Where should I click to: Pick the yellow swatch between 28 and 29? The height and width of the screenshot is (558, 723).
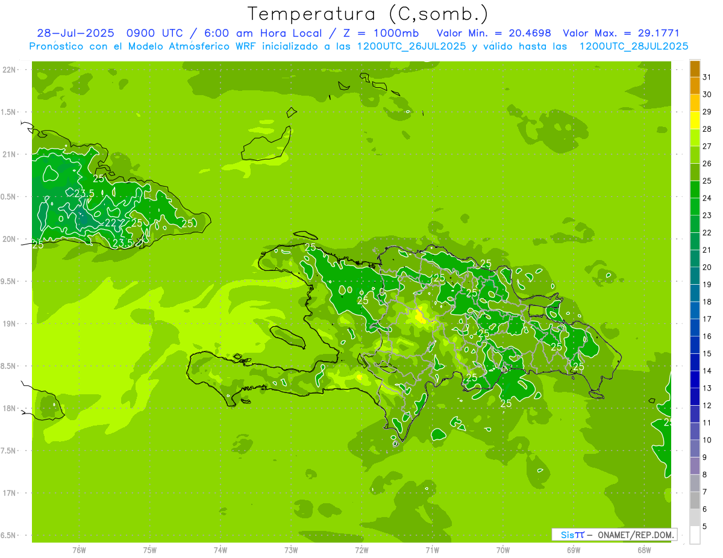coord(695,120)
